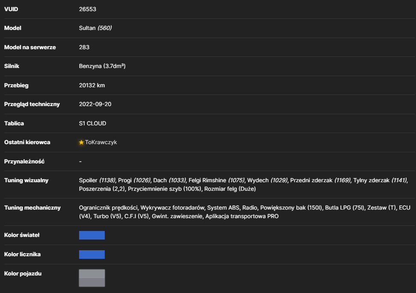Click the Przegląd techniczny label
This screenshot has width=416, height=293.
tap(32, 104)
